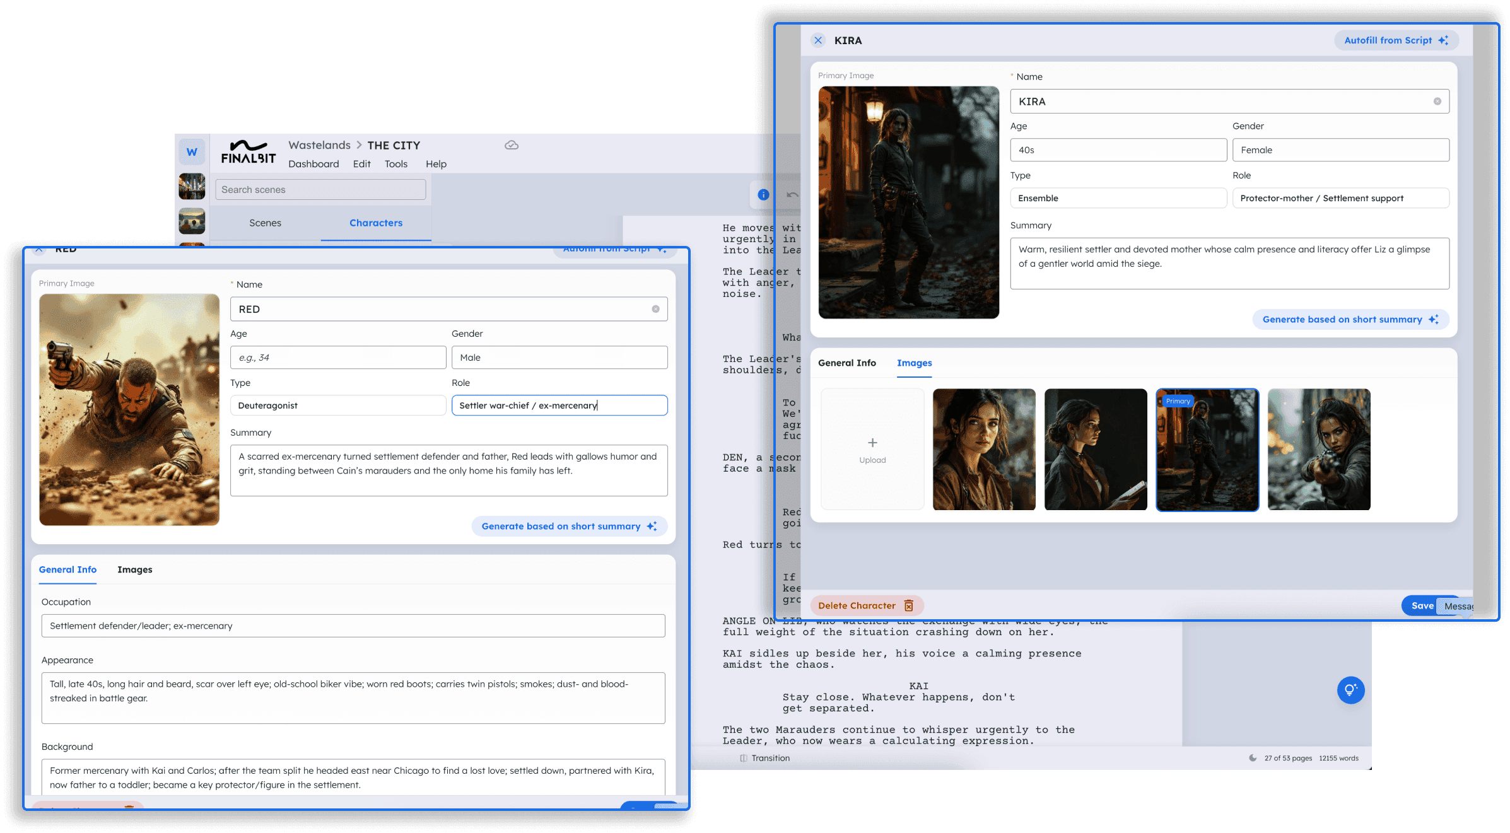Viewport: 1510px width, 833px height.
Task: Click the cloud sync status icon
Action: click(x=512, y=145)
